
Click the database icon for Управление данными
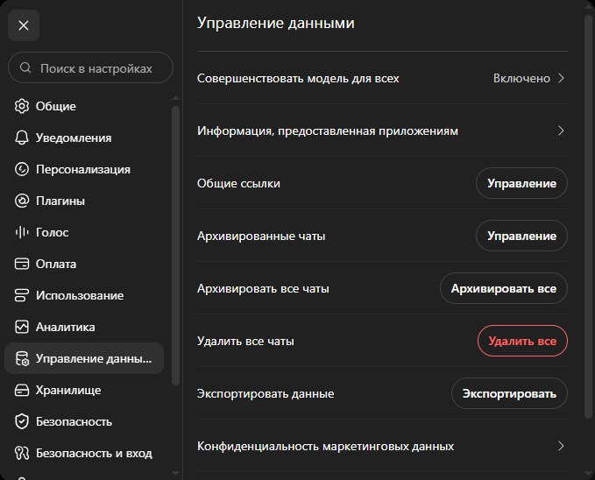coord(22,358)
